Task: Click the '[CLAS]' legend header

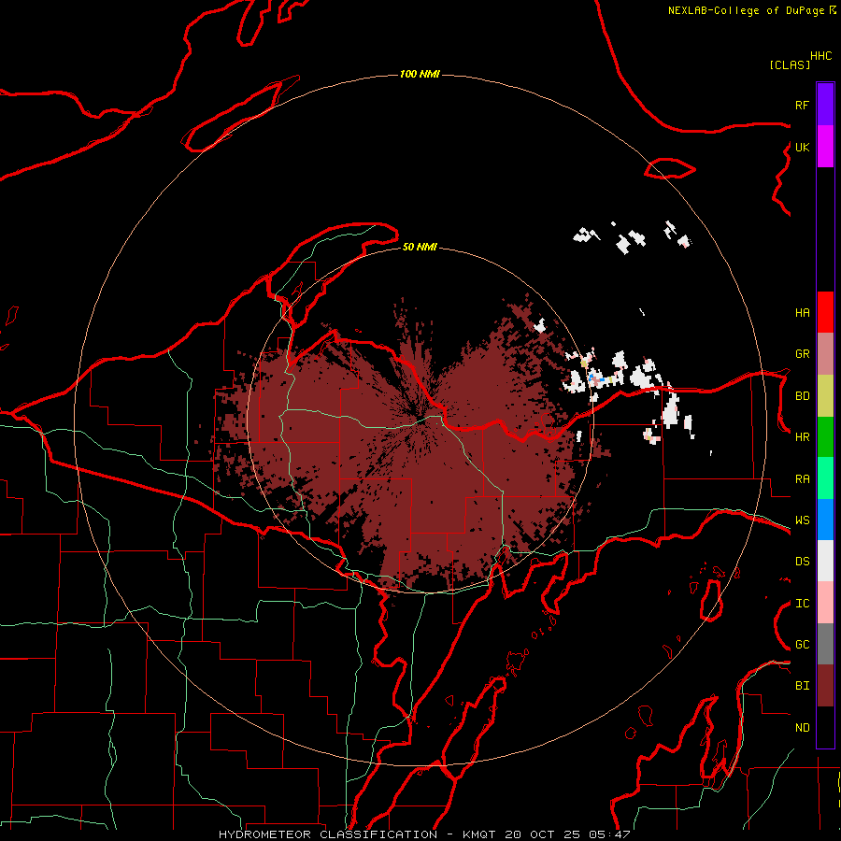Action: pos(790,64)
